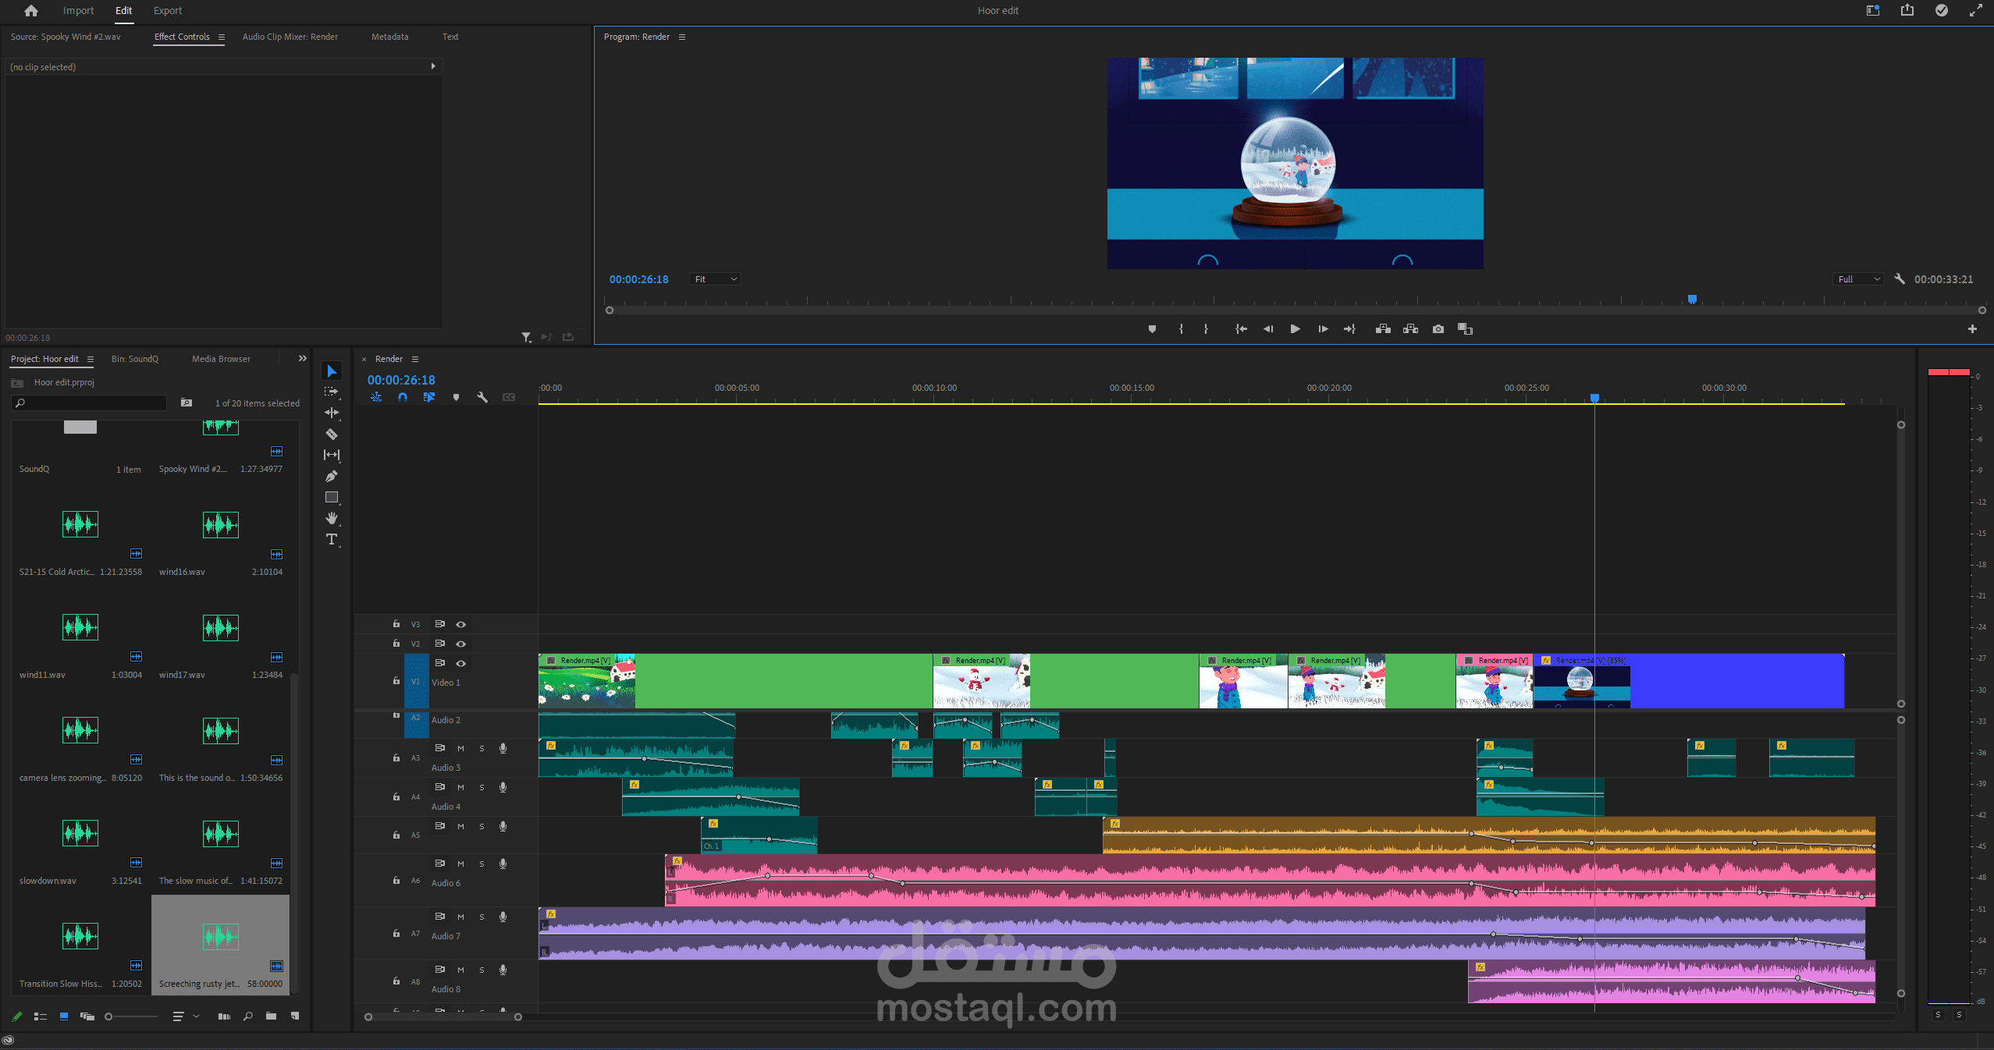The width and height of the screenshot is (1994, 1050).
Task: Switch to Audio Clip Mixer tab
Action: coord(290,37)
